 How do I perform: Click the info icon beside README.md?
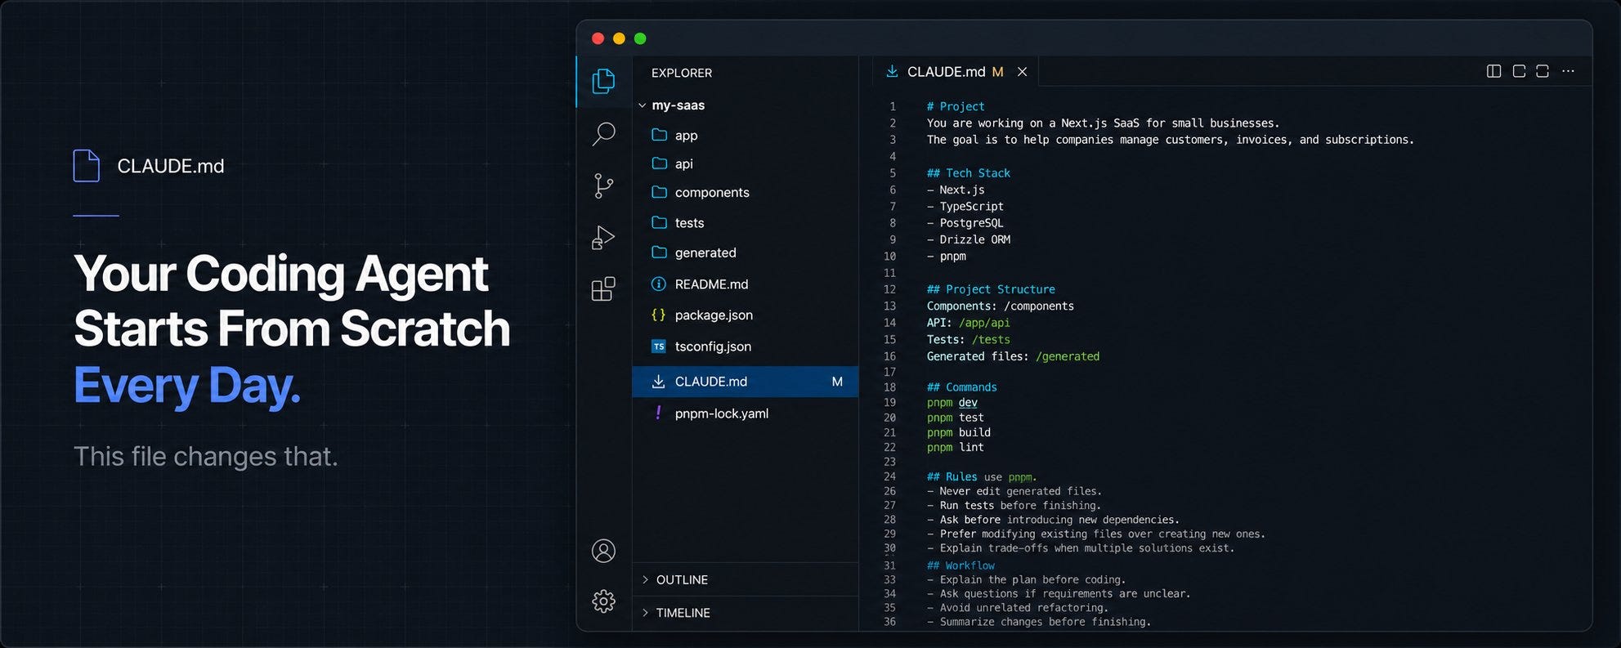[x=658, y=284]
